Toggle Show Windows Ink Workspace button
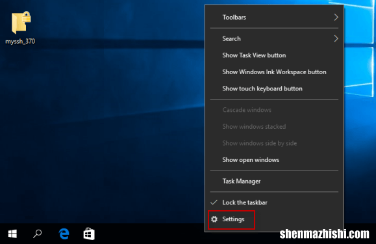The height and width of the screenshot is (244, 376). pos(274,72)
